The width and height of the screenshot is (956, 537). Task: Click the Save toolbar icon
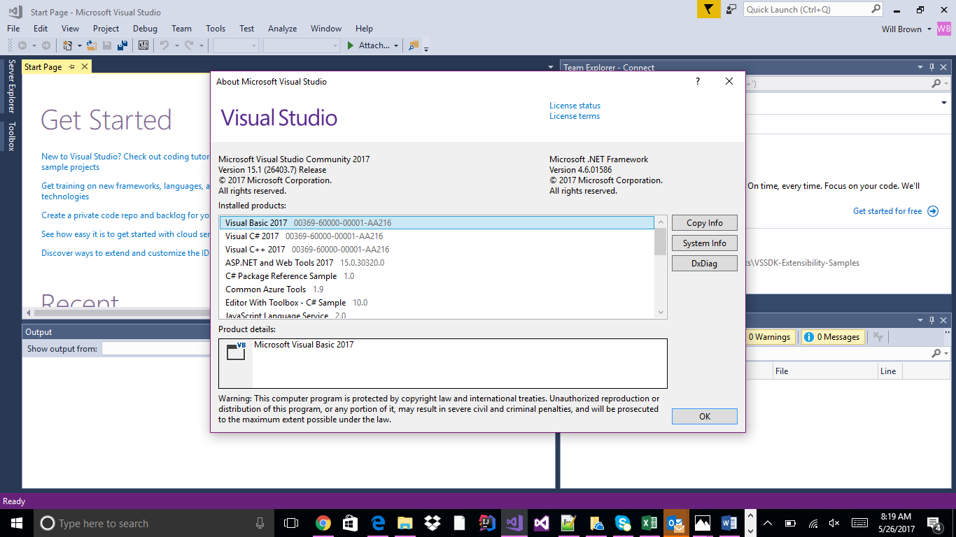click(x=107, y=45)
